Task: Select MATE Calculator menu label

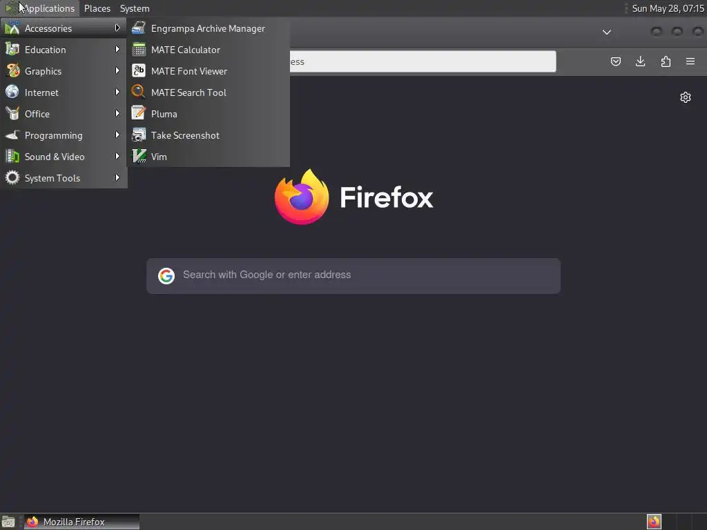Action: [186, 50]
